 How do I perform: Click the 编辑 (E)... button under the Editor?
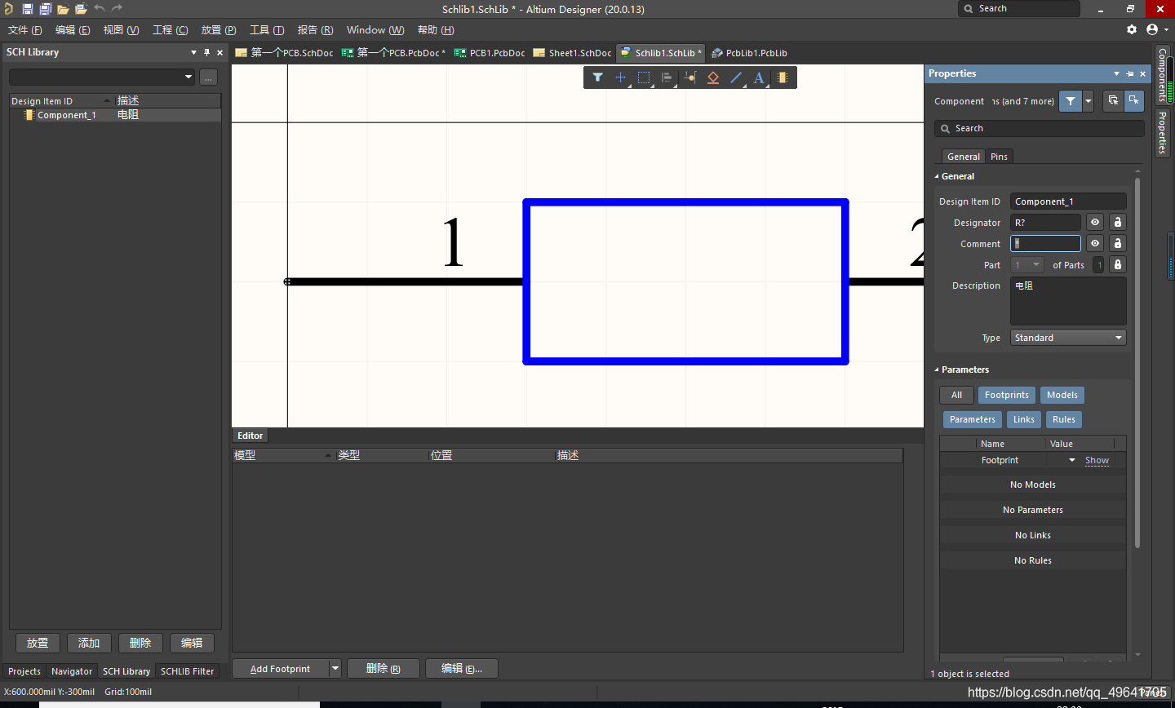(x=462, y=669)
